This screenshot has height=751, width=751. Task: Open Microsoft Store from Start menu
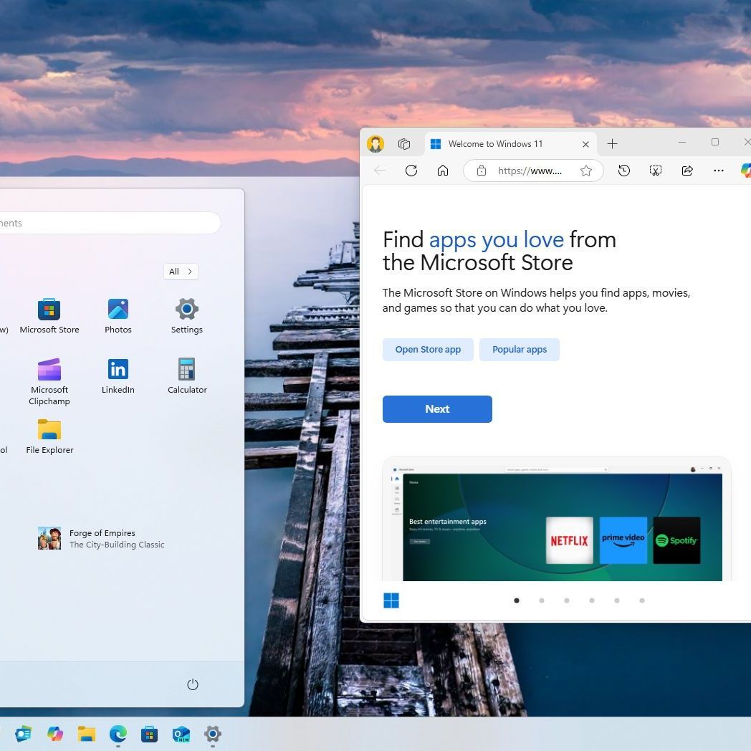point(49,315)
